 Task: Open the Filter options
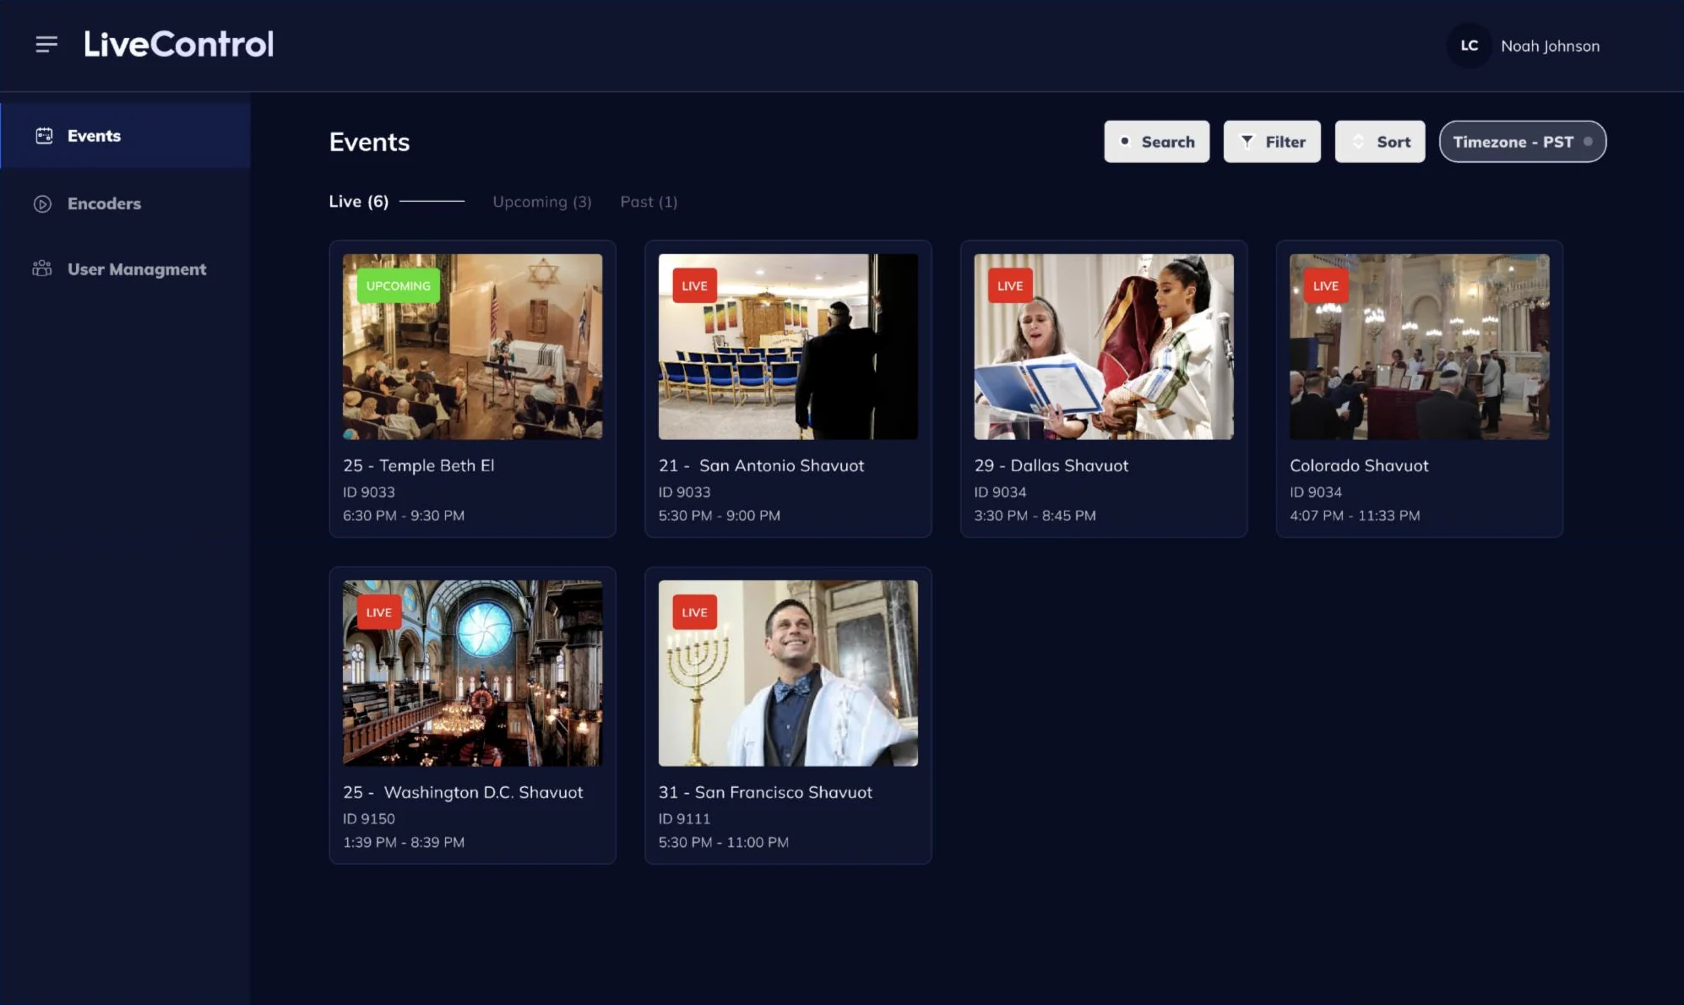coord(1272,142)
